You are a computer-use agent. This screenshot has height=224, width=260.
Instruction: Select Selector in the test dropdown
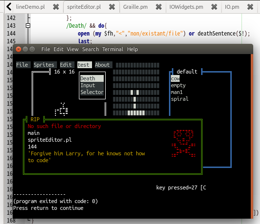click(x=92, y=92)
